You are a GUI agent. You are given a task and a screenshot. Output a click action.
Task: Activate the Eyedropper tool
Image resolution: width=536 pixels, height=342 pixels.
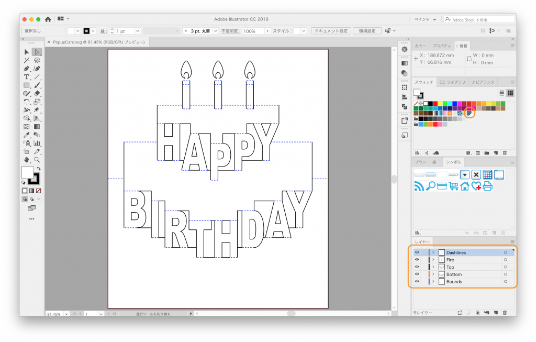tap(27, 135)
